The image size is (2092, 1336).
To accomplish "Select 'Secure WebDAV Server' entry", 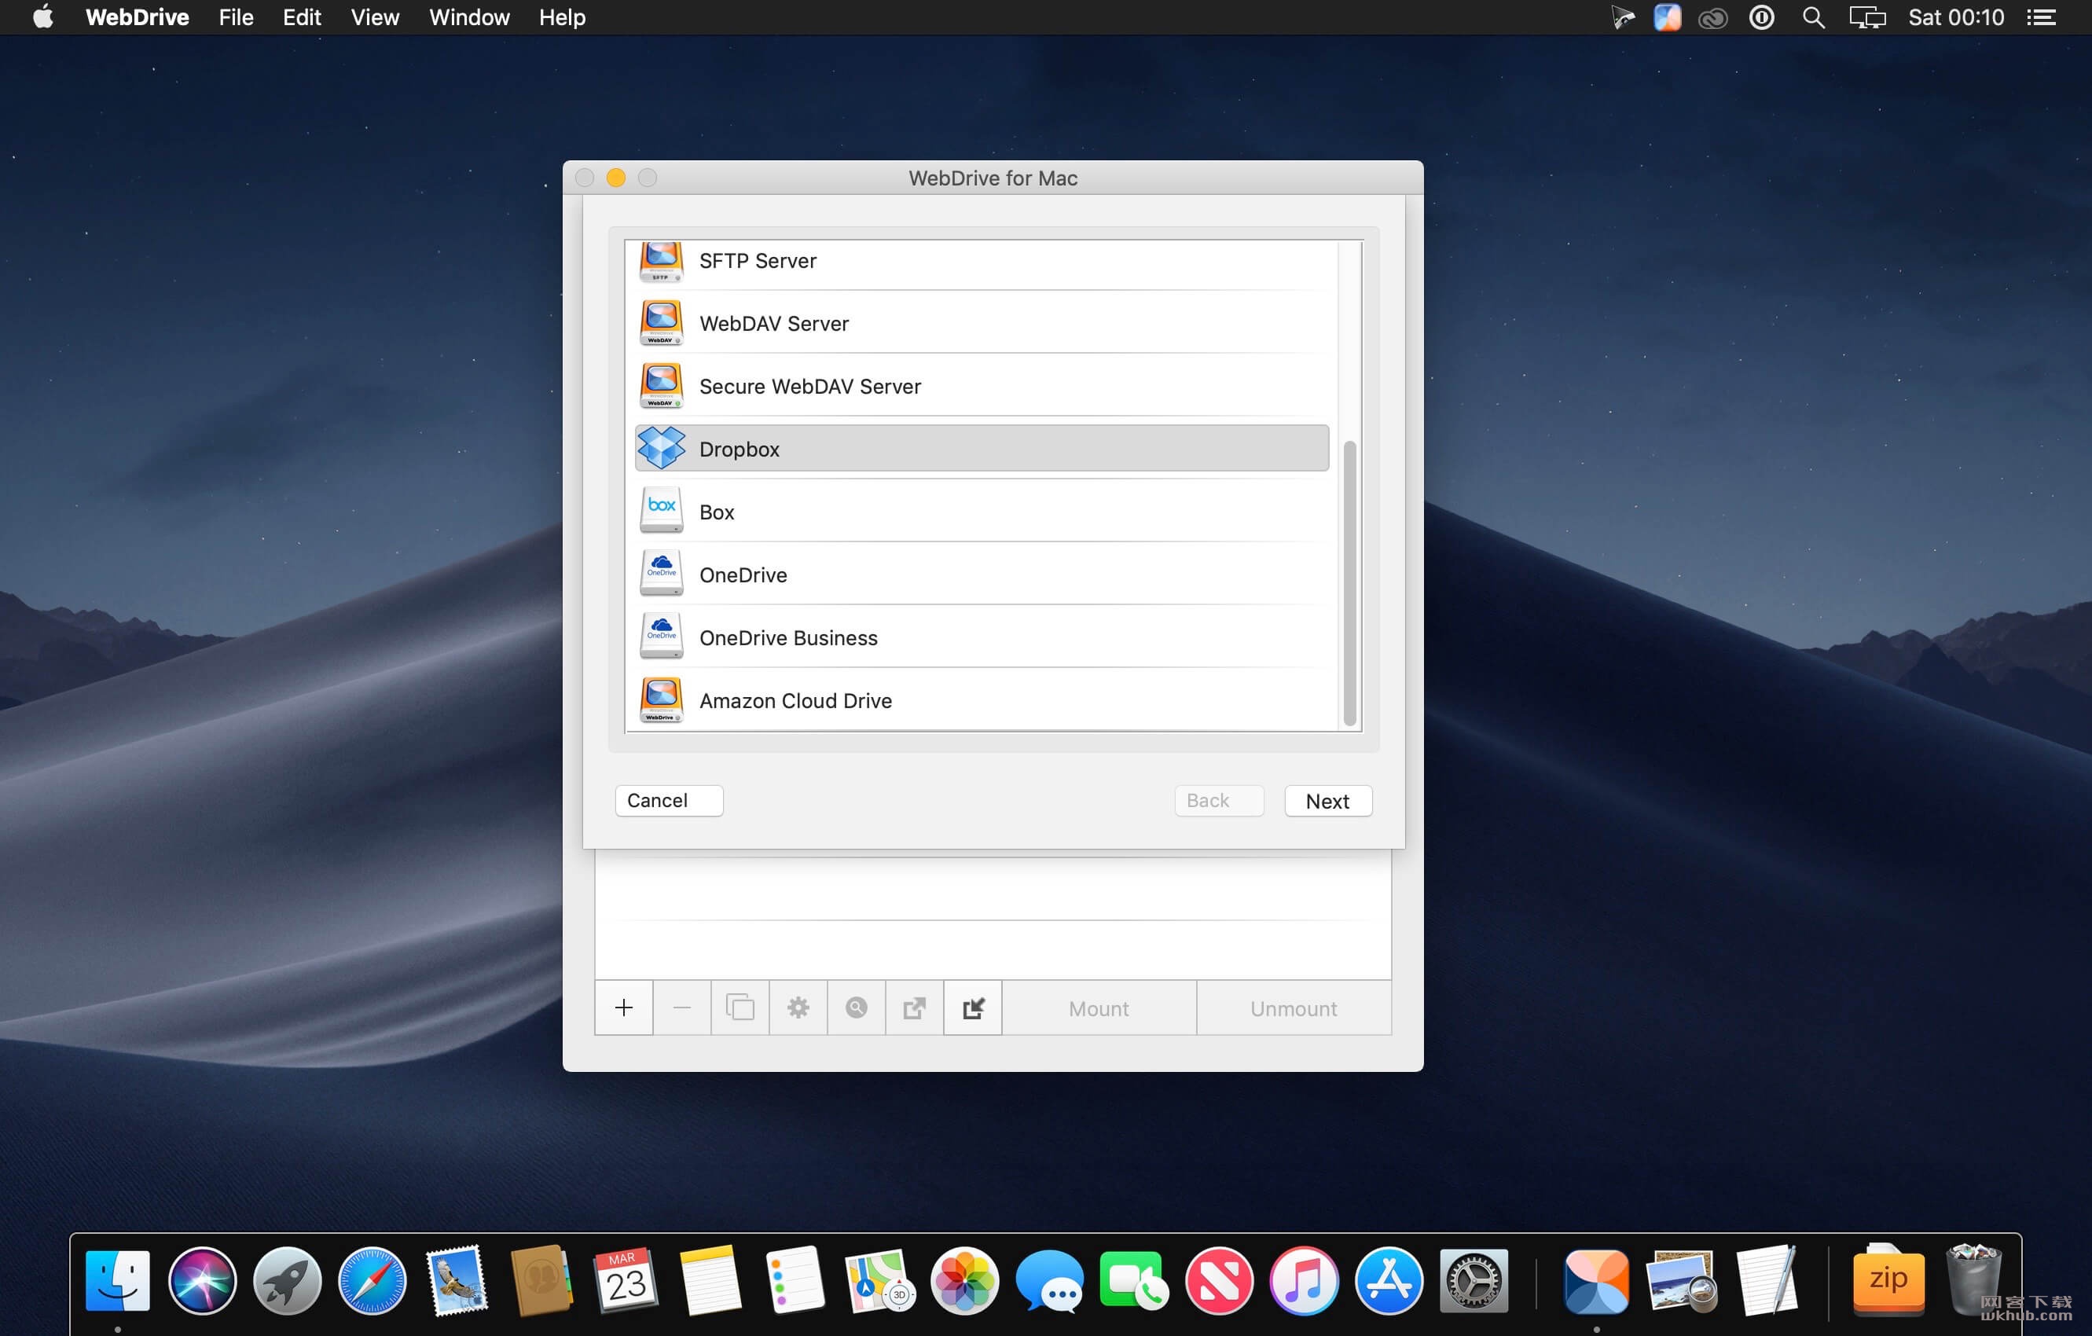I will [x=982, y=386].
